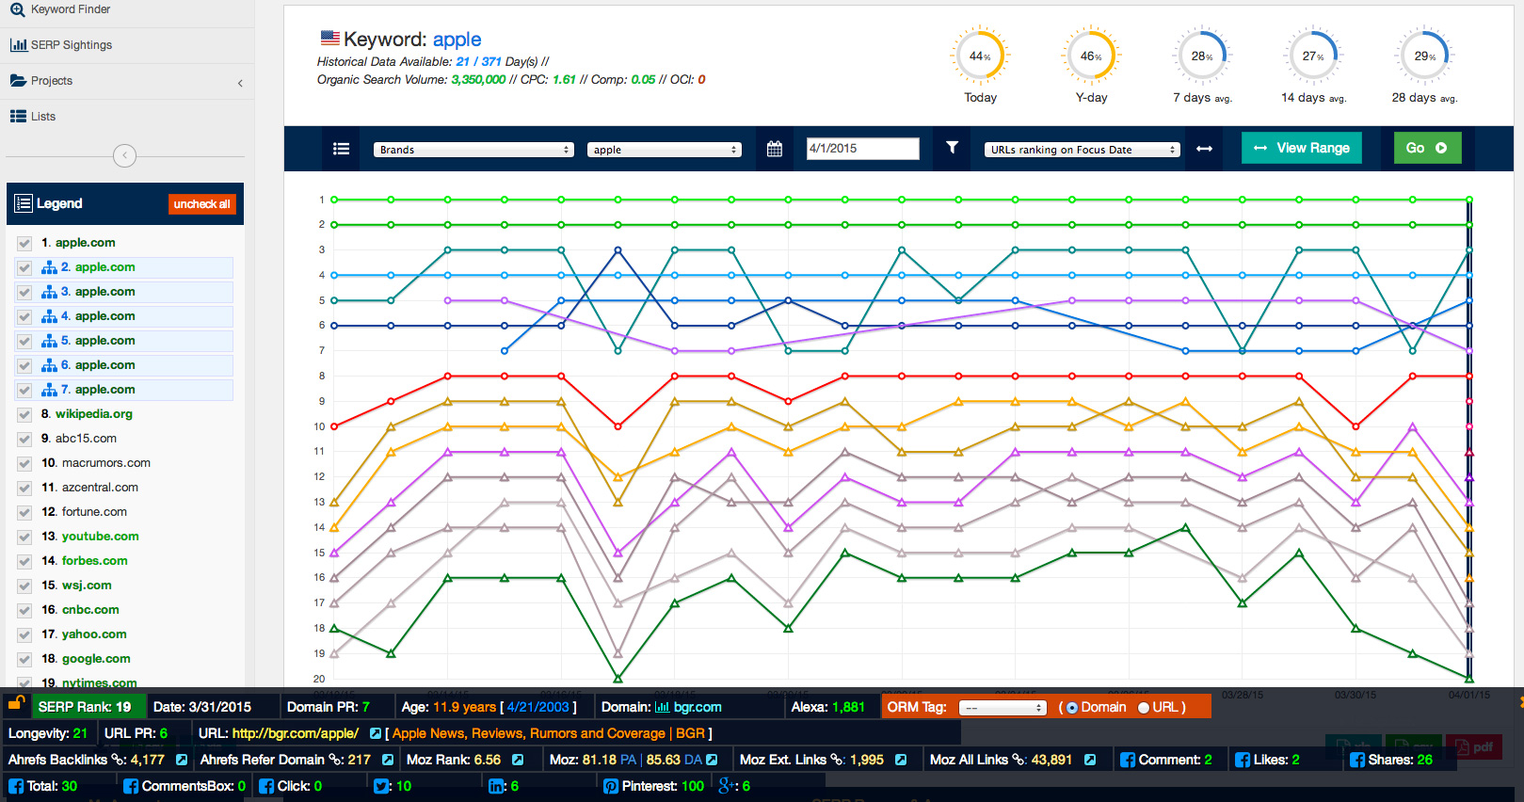Click the 4/21/2003 age date link

(x=538, y=707)
